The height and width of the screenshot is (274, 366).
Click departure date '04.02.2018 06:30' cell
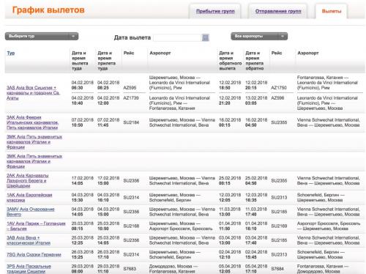click(83, 85)
